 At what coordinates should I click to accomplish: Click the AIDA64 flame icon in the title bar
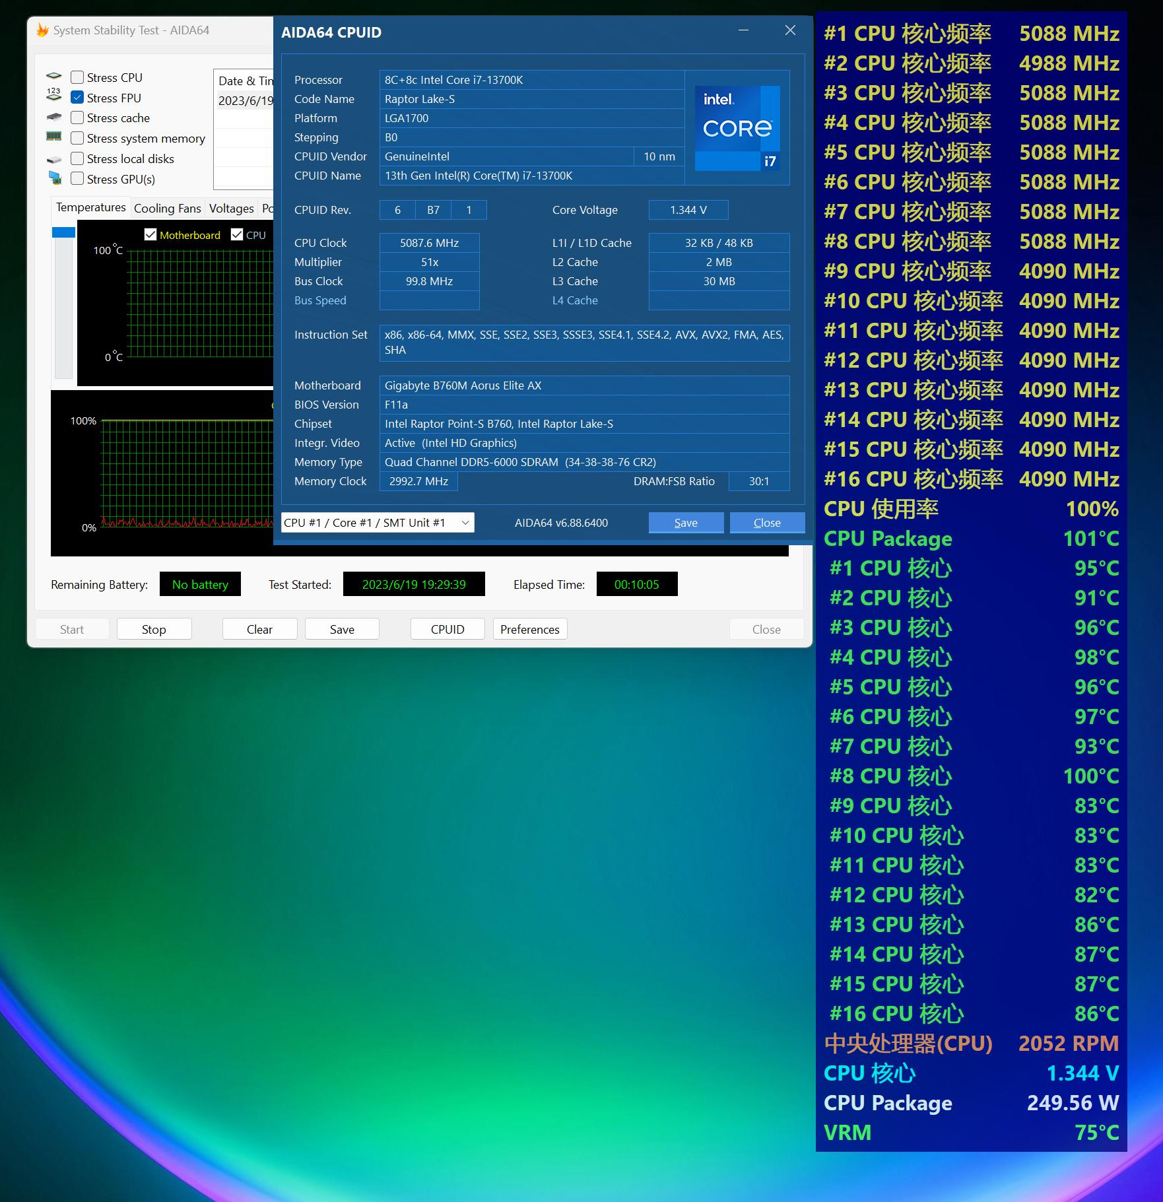point(42,30)
